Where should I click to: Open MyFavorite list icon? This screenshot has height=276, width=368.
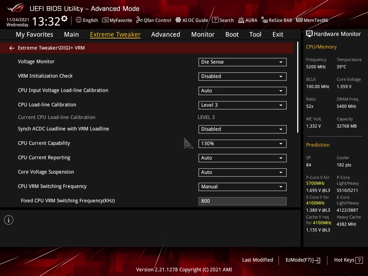[105, 20]
